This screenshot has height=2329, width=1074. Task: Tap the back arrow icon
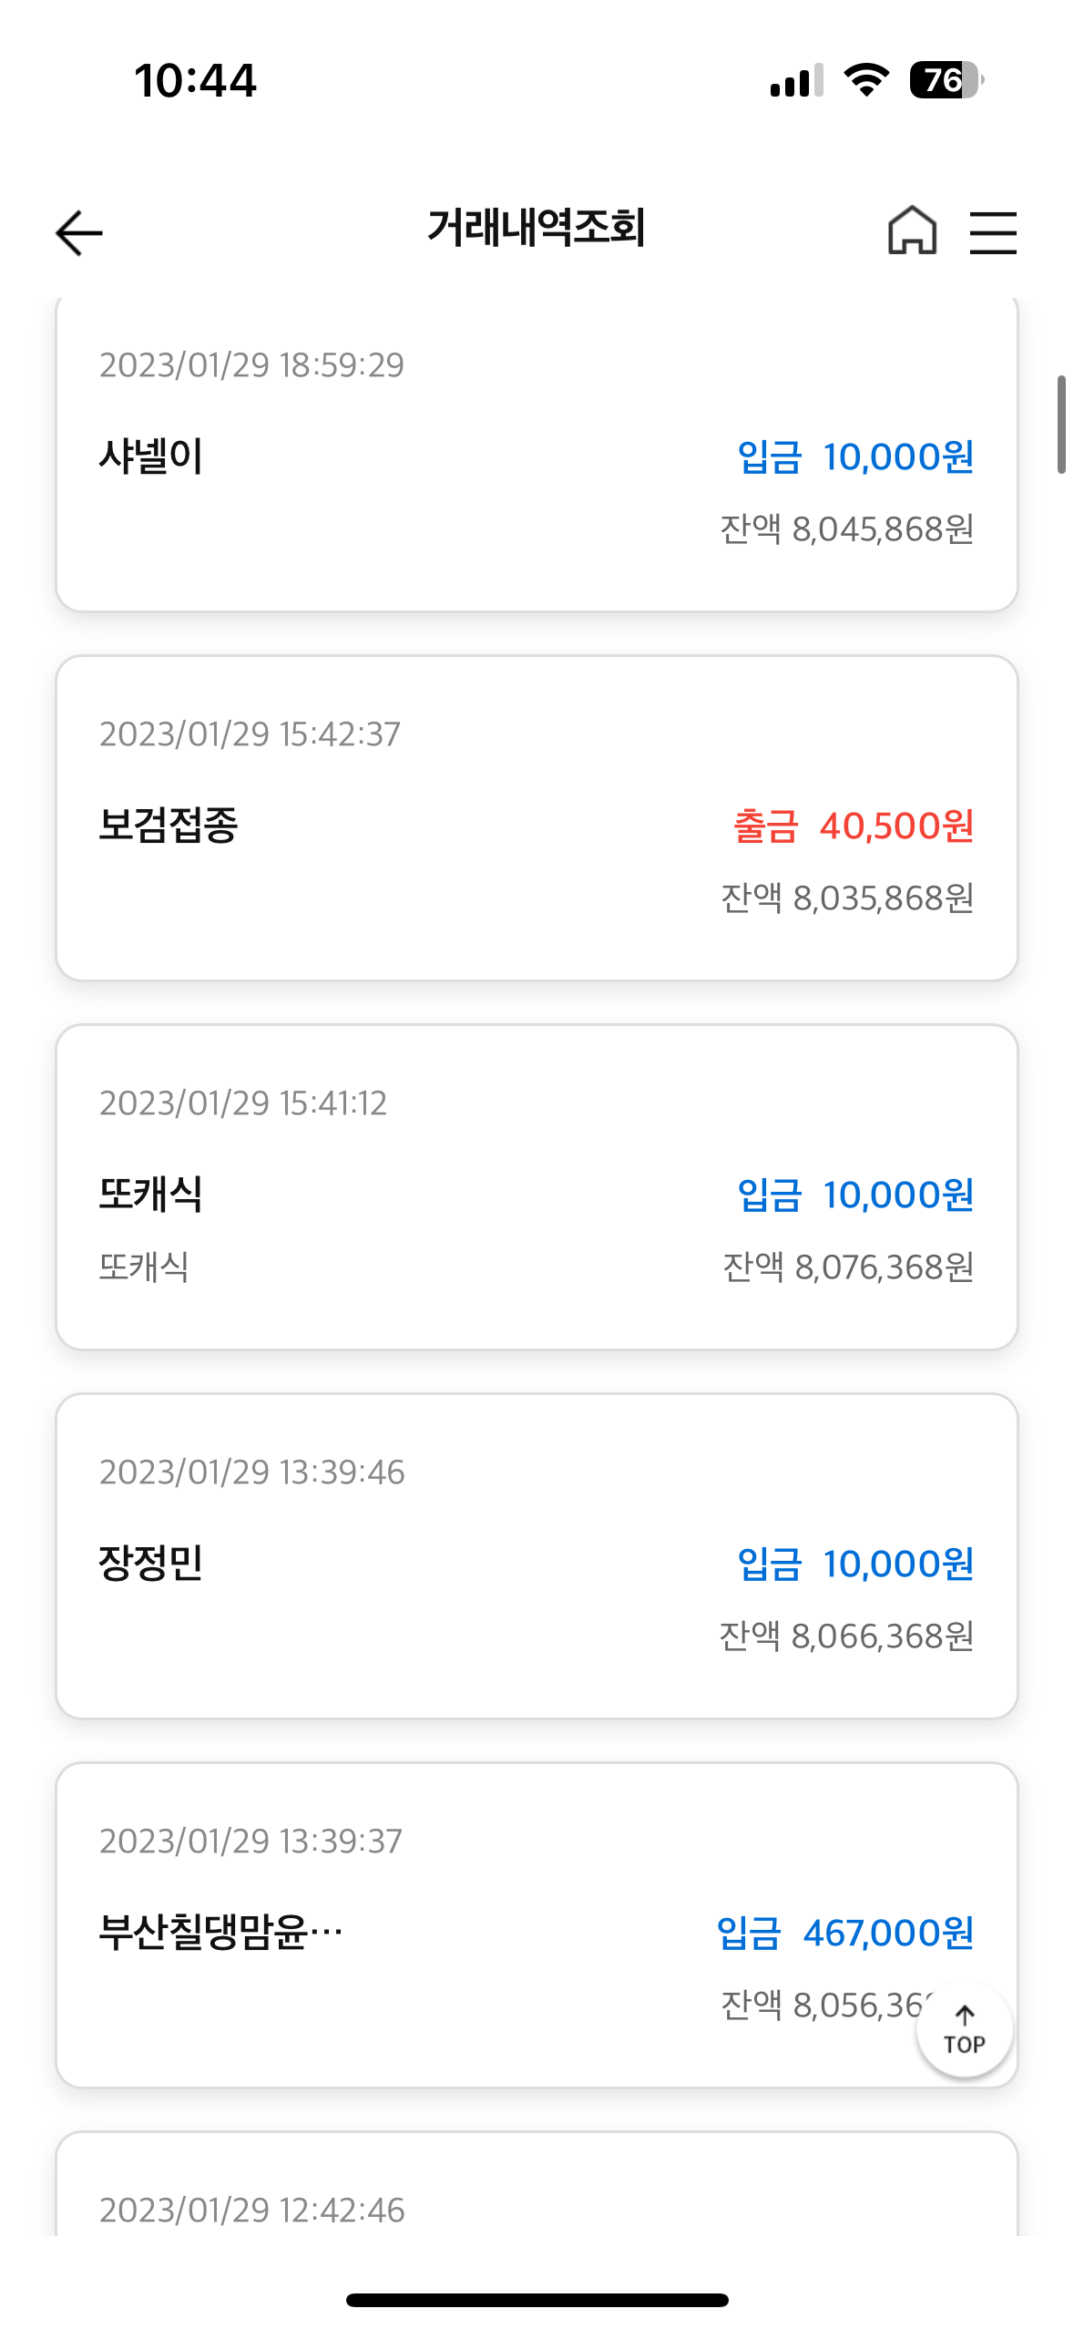point(79,232)
